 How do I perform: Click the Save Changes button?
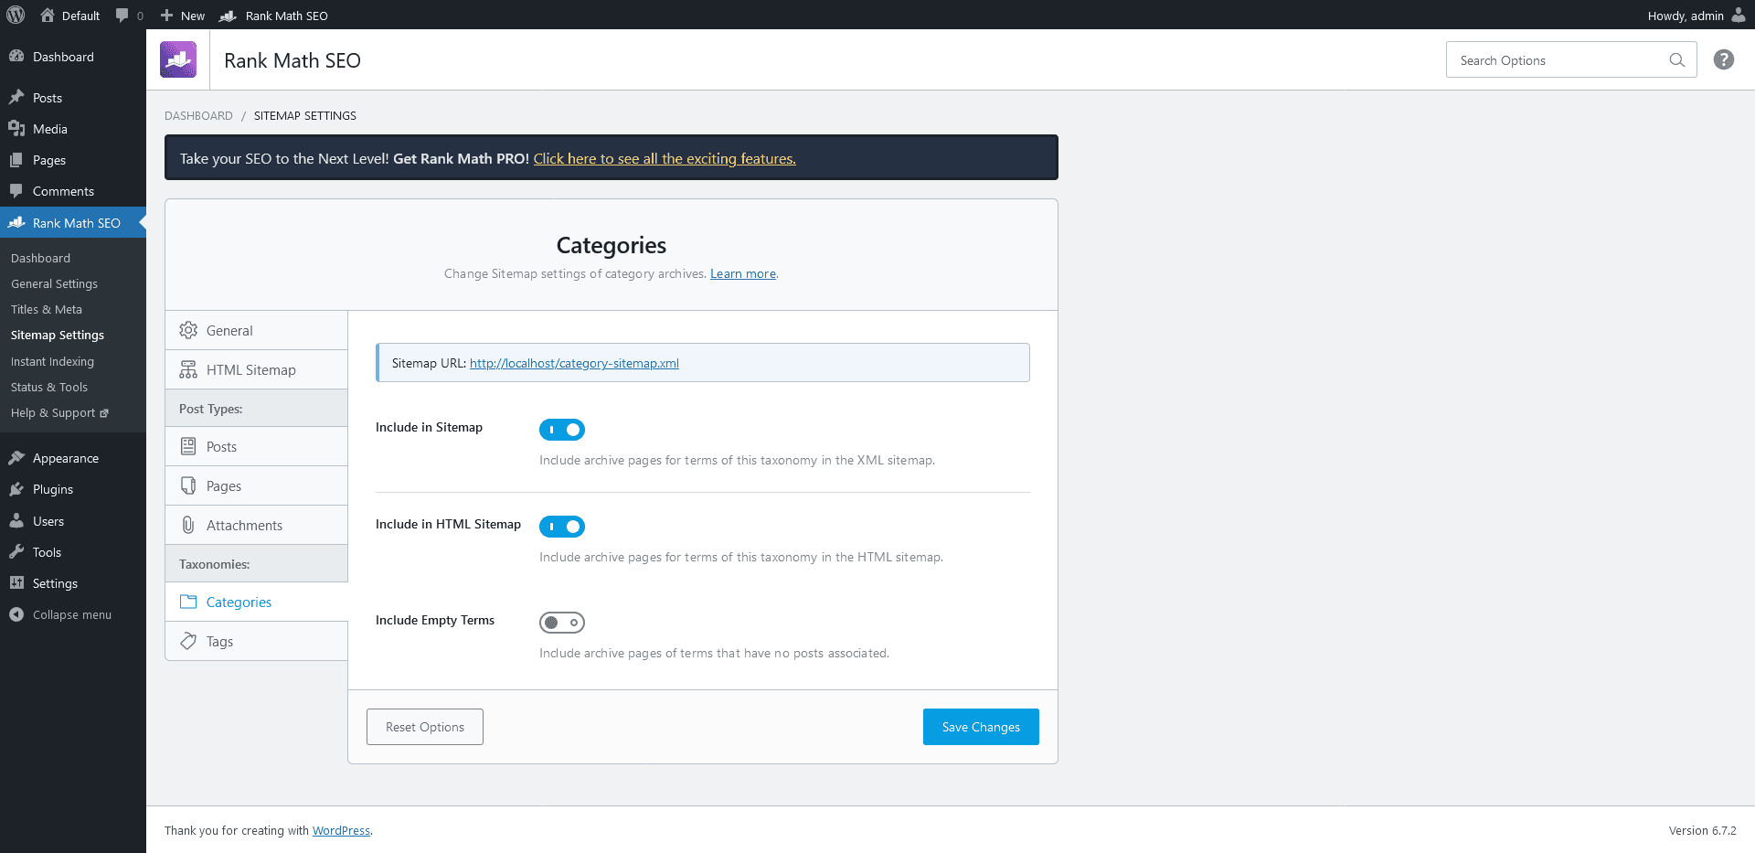[x=981, y=727]
